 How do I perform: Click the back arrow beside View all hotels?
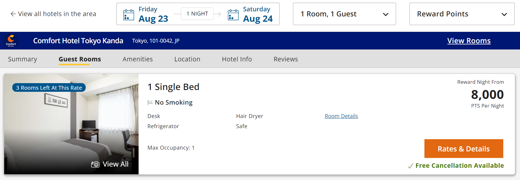pyautogui.click(x=13, y=14)
